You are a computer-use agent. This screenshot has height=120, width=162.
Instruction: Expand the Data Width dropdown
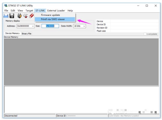click(84, 26)
